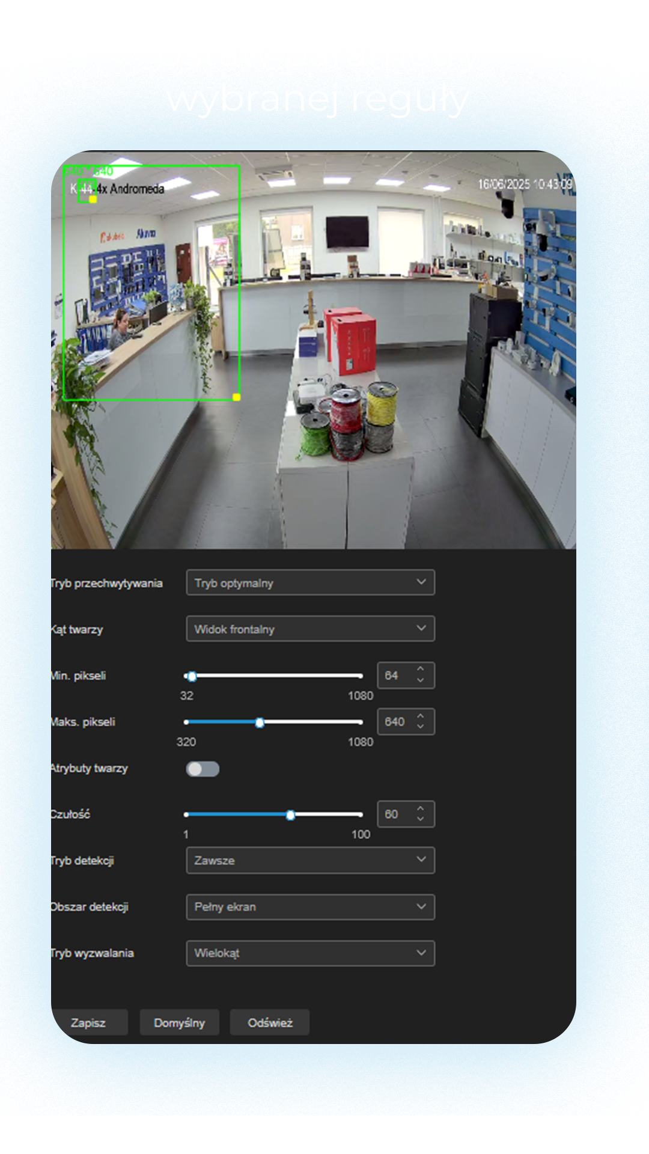Open the Tryb wyzwalania dropdown
The height and width of the screenshot is (1154, 649).
[x=310, y=953]
